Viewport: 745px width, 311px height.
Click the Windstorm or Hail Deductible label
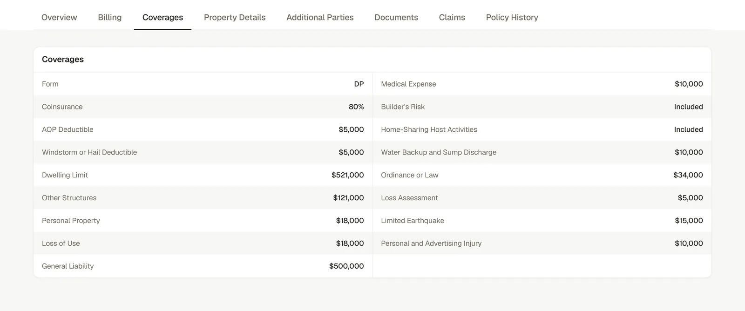(x=89, y=152)
